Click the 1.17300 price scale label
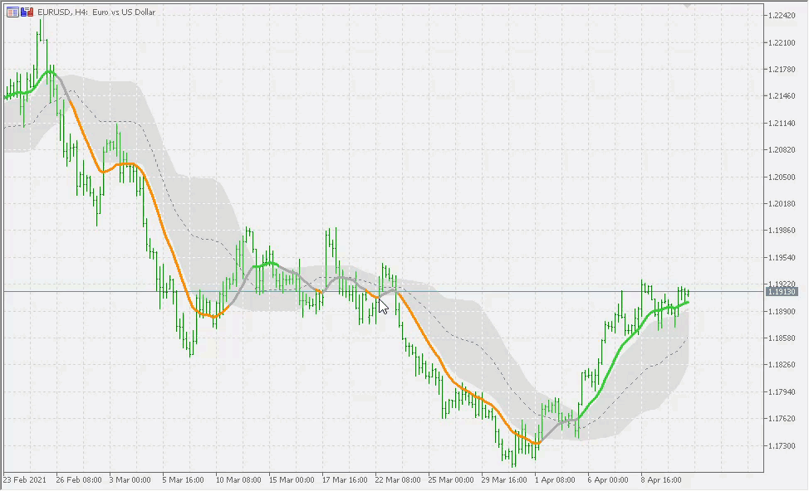This screenshot has height=491, width=809. [781, 445]
